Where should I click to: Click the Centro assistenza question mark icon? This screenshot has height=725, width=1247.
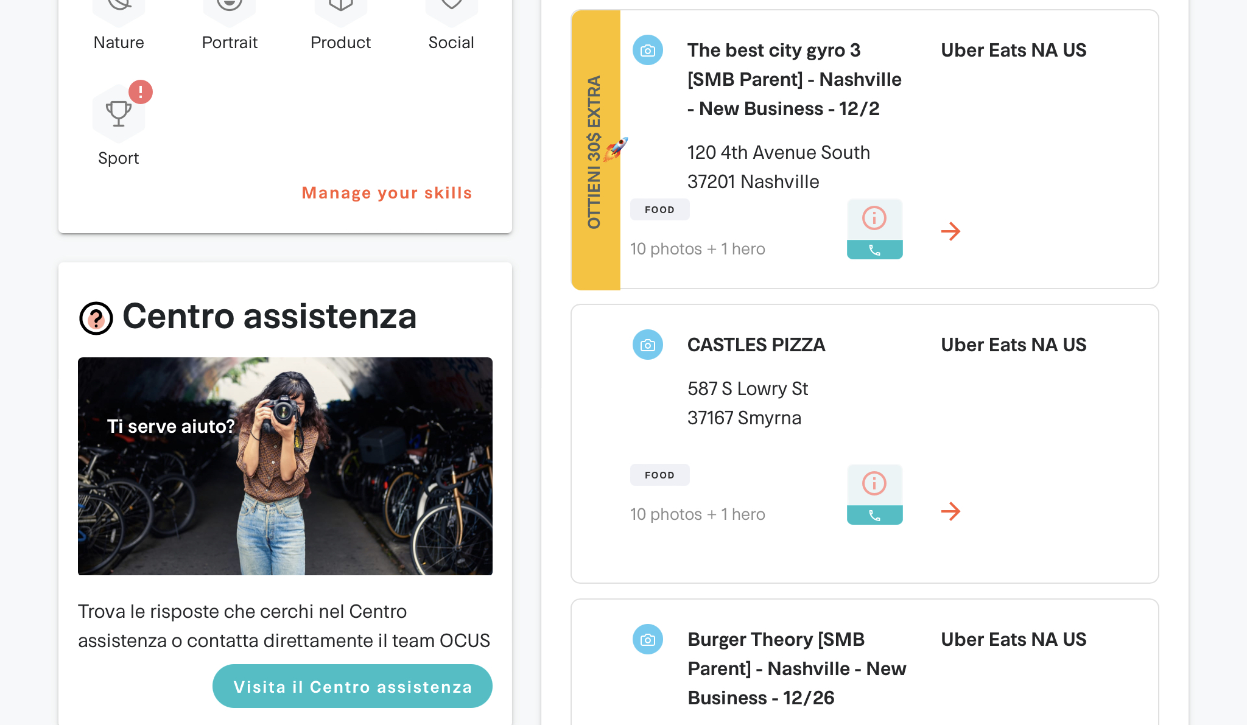[96, 318]
